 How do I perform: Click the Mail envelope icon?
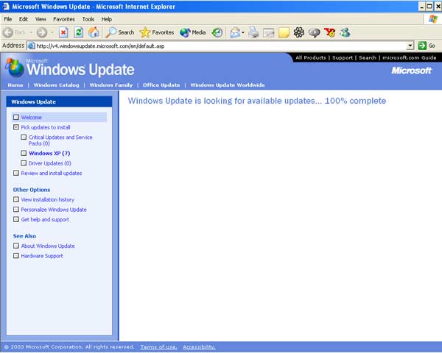click(235, 32)
